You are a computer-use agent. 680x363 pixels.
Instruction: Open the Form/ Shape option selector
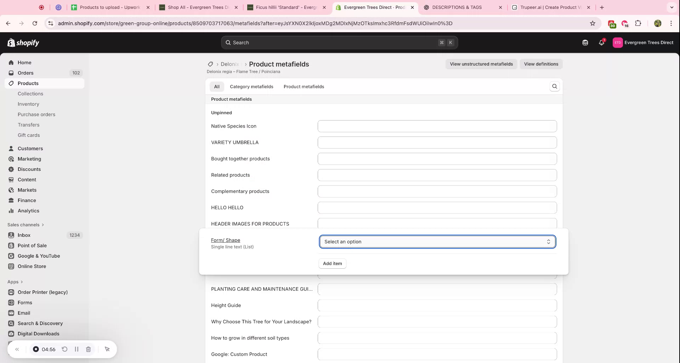[x=438, y=242]
